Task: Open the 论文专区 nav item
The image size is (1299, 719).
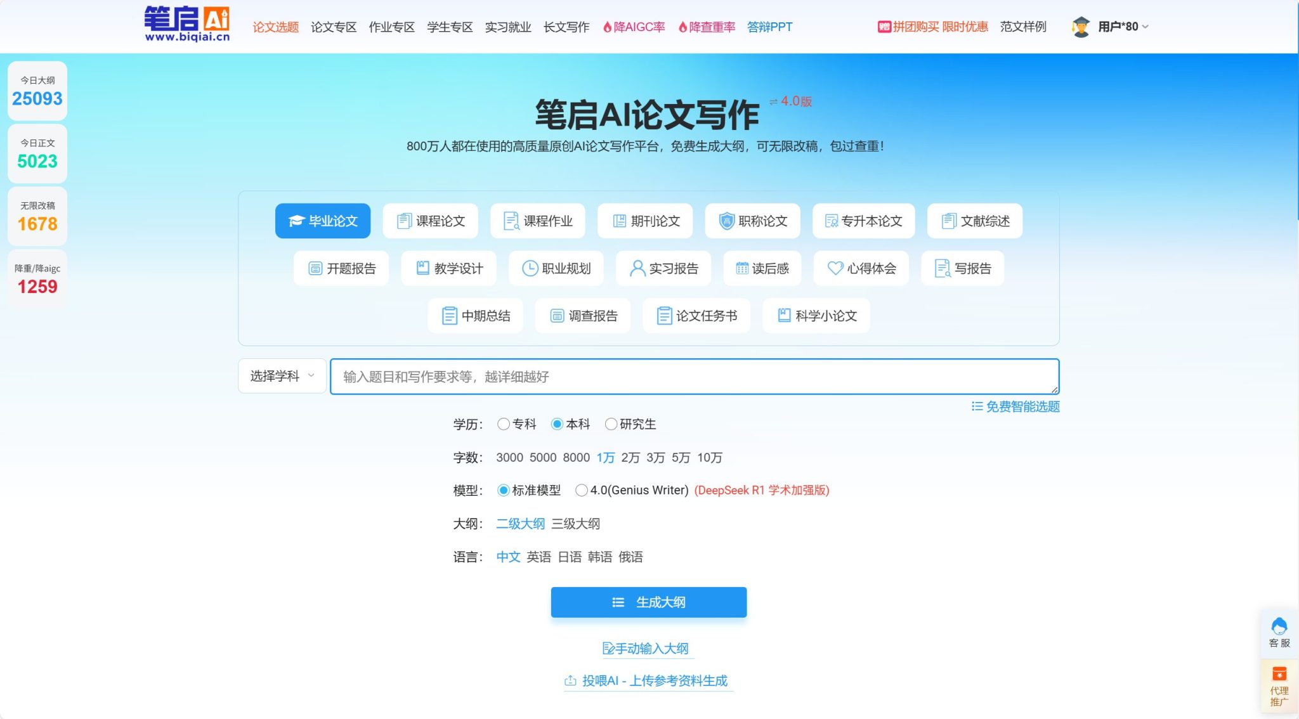Action: click(x=334, y=27)
